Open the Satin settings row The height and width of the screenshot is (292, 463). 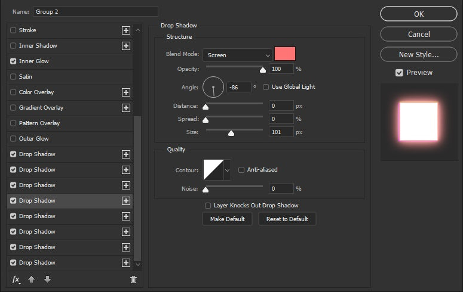tap(70, 77)
